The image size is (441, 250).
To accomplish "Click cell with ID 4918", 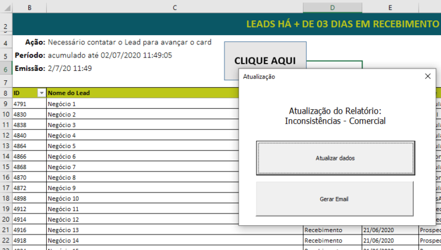I will click(x=29, y=240).
